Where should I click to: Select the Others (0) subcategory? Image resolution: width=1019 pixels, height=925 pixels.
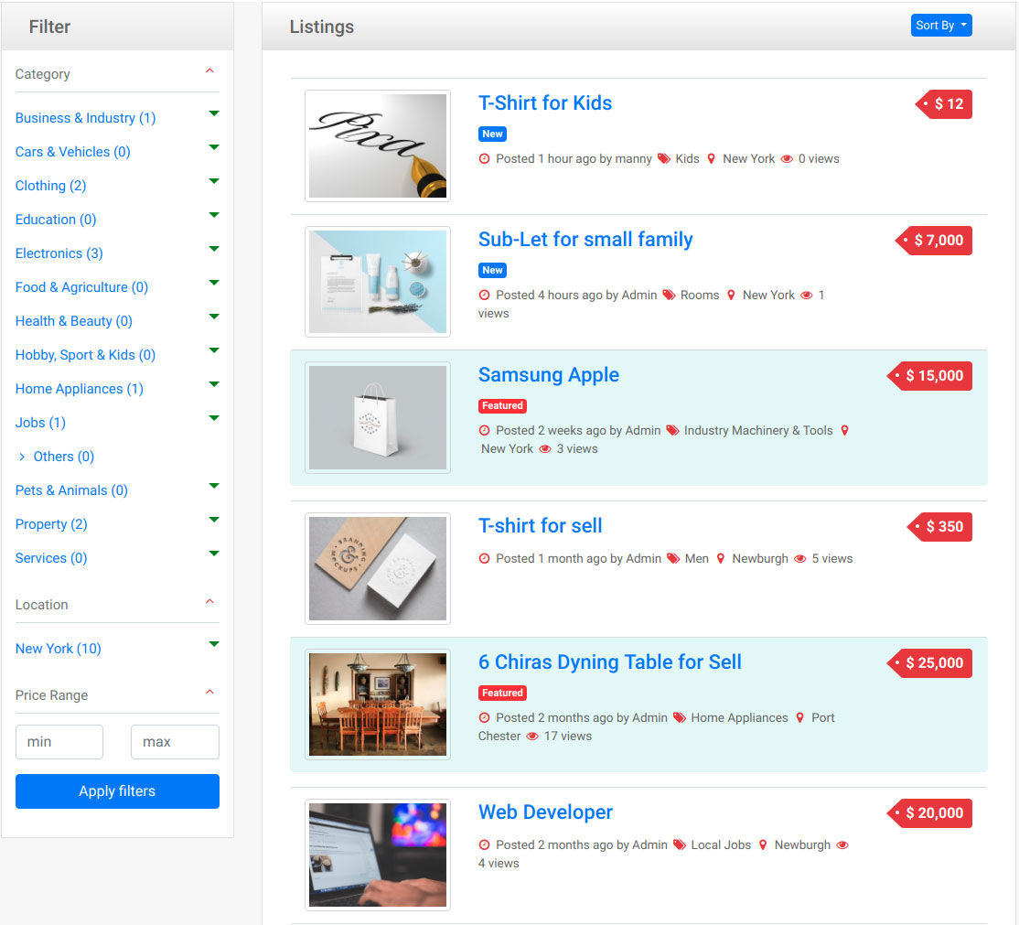[64, 457]
